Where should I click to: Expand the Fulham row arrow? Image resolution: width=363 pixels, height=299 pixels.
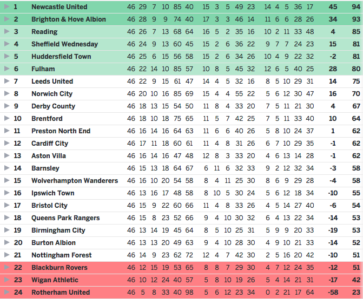tap(6, 69)
